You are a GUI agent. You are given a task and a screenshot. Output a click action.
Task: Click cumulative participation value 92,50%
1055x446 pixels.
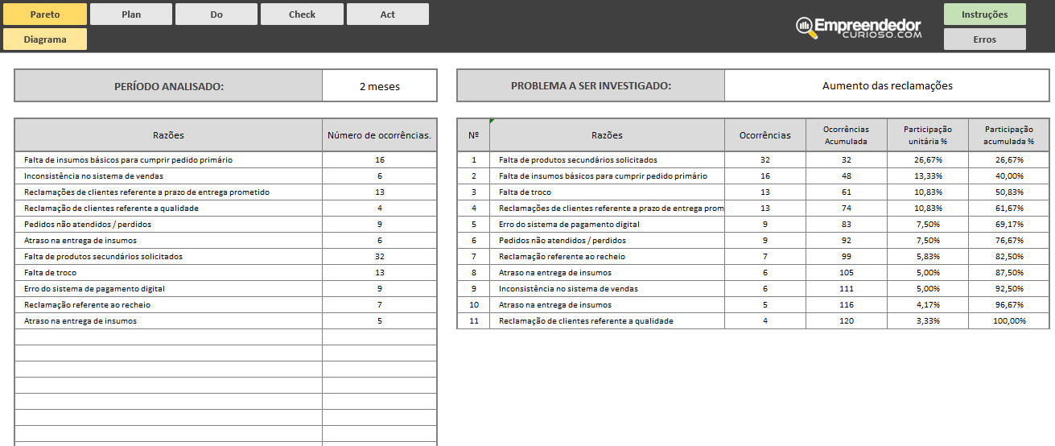pos(1009,288)
